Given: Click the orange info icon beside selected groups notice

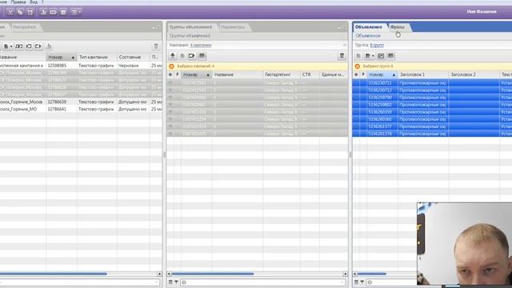Looking at the screenshot, I should [x=358, y=66].
